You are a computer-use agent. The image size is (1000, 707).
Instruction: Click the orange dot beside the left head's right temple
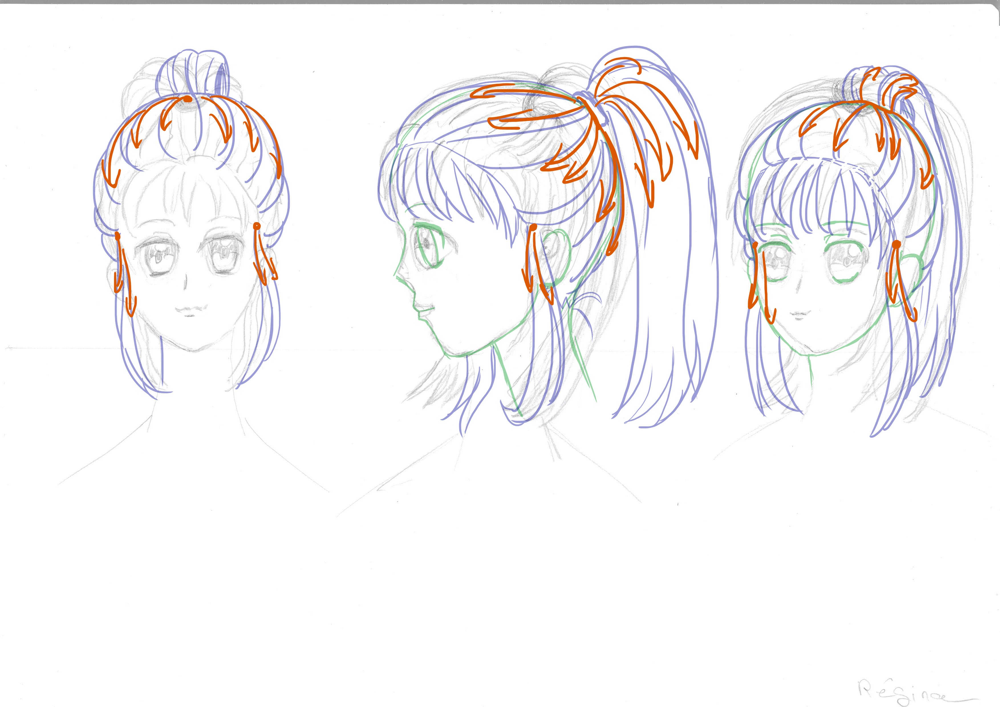click(x=257, y=225)
